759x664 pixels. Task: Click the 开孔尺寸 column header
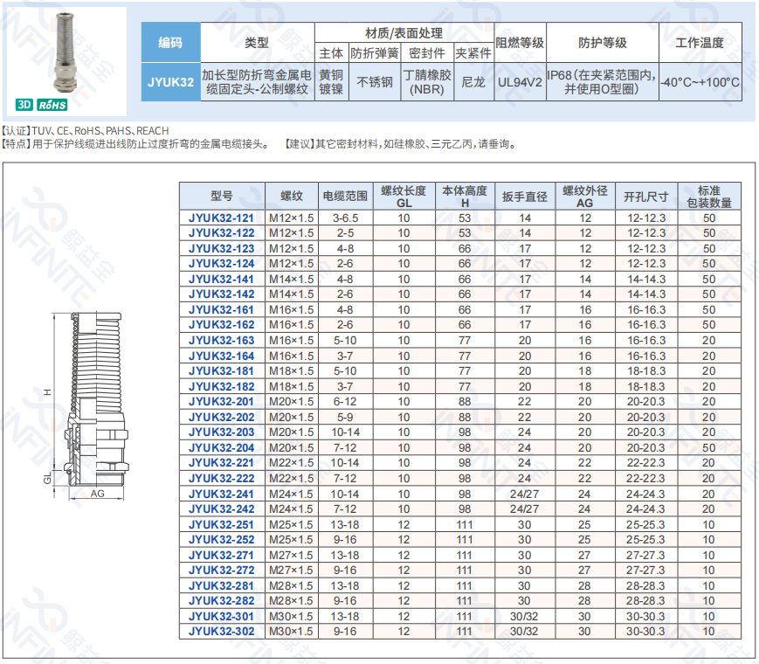click(x=646, y=197)
